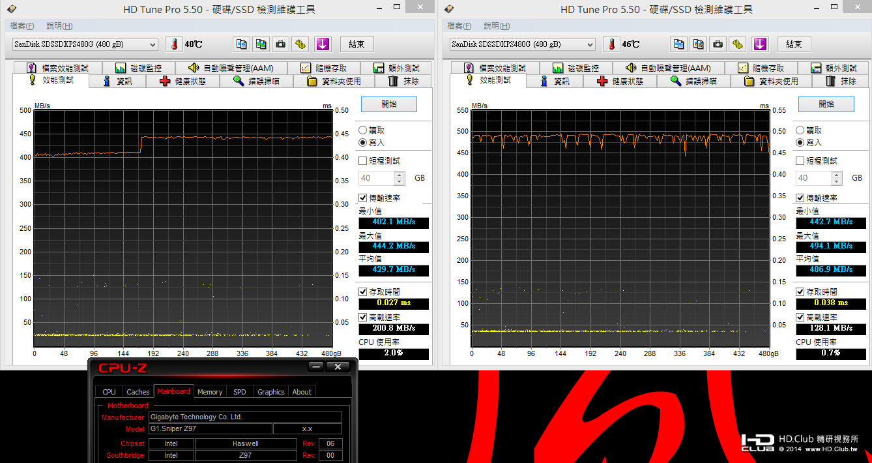Open About tab in CPU-Z
This screenshot has width=872, height=463.
coord(302,391)
